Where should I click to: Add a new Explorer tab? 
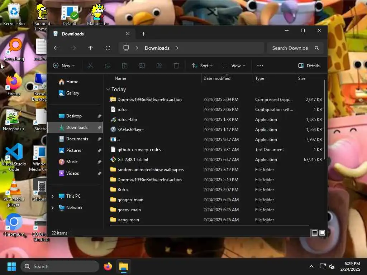click(143, 34)
